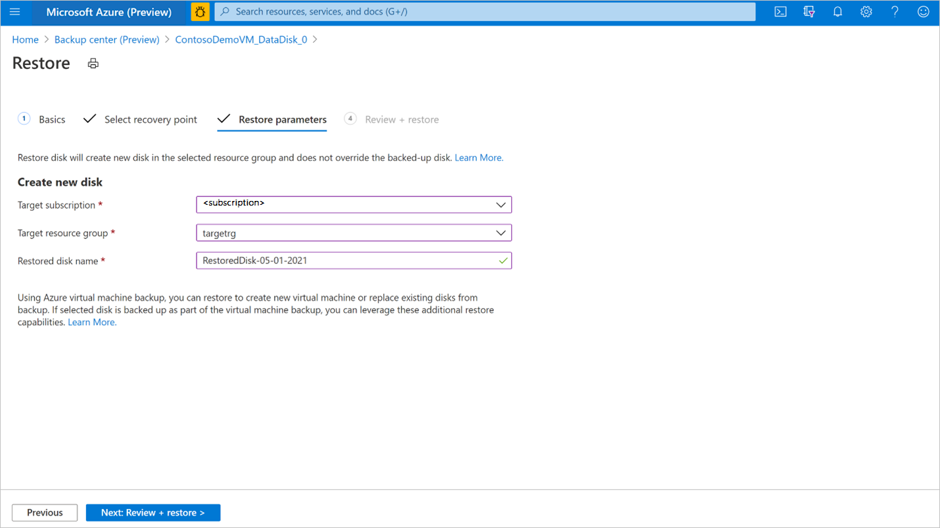
Task: Expand the Target subscription dropdown
Action: pos(354,204)
